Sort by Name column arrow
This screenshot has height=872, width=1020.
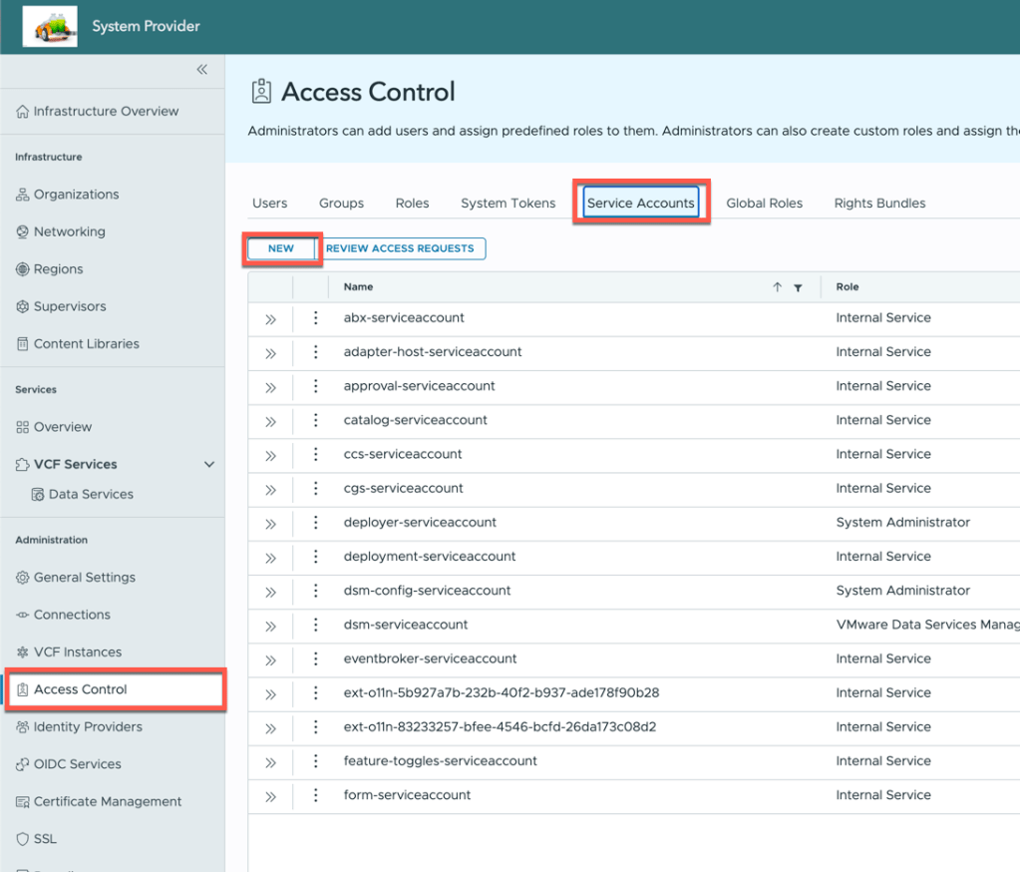(778, 287)
